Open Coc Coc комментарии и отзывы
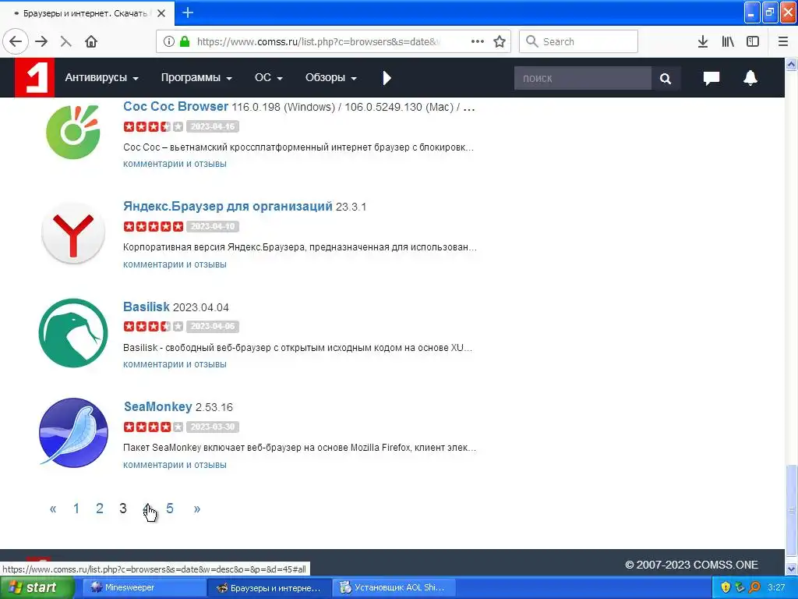This screenshot has height=599, width=798. [x=175, y=164]
